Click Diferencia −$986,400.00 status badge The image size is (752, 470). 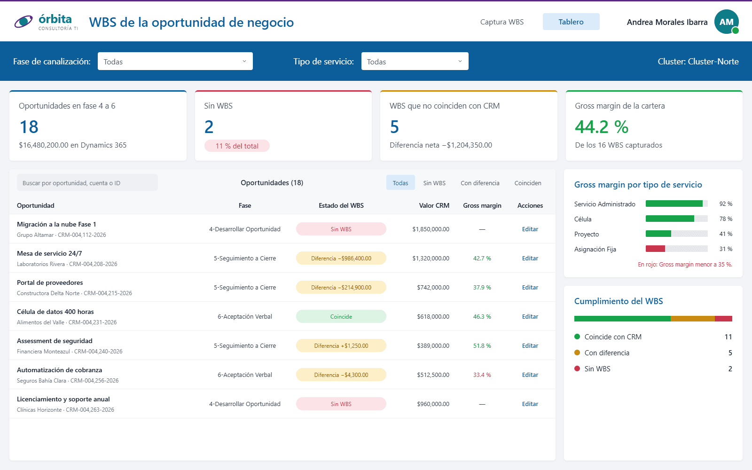[341, 258]
